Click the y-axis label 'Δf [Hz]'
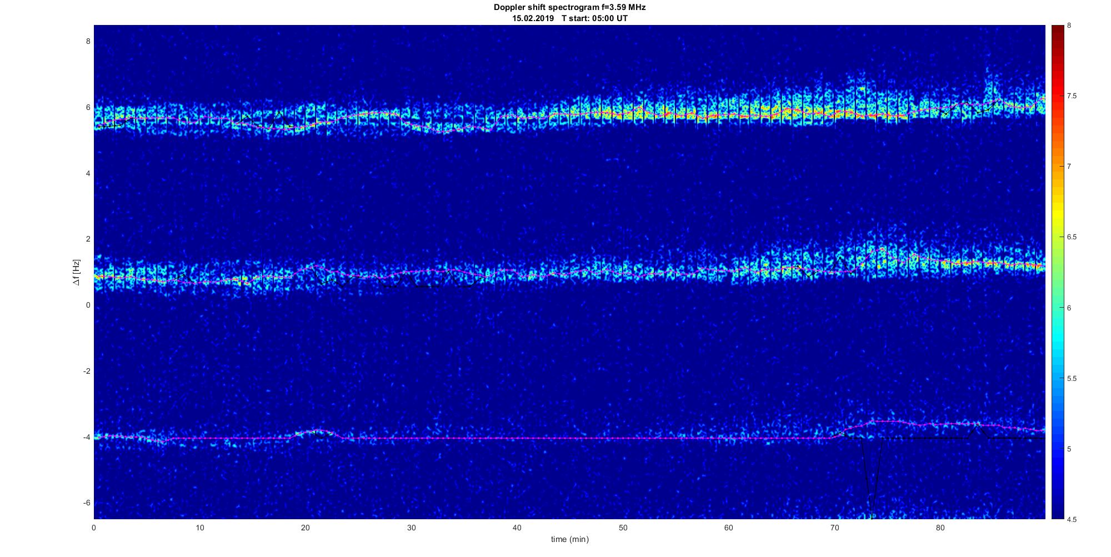The image size is (1111, 557). pos(77,272)
